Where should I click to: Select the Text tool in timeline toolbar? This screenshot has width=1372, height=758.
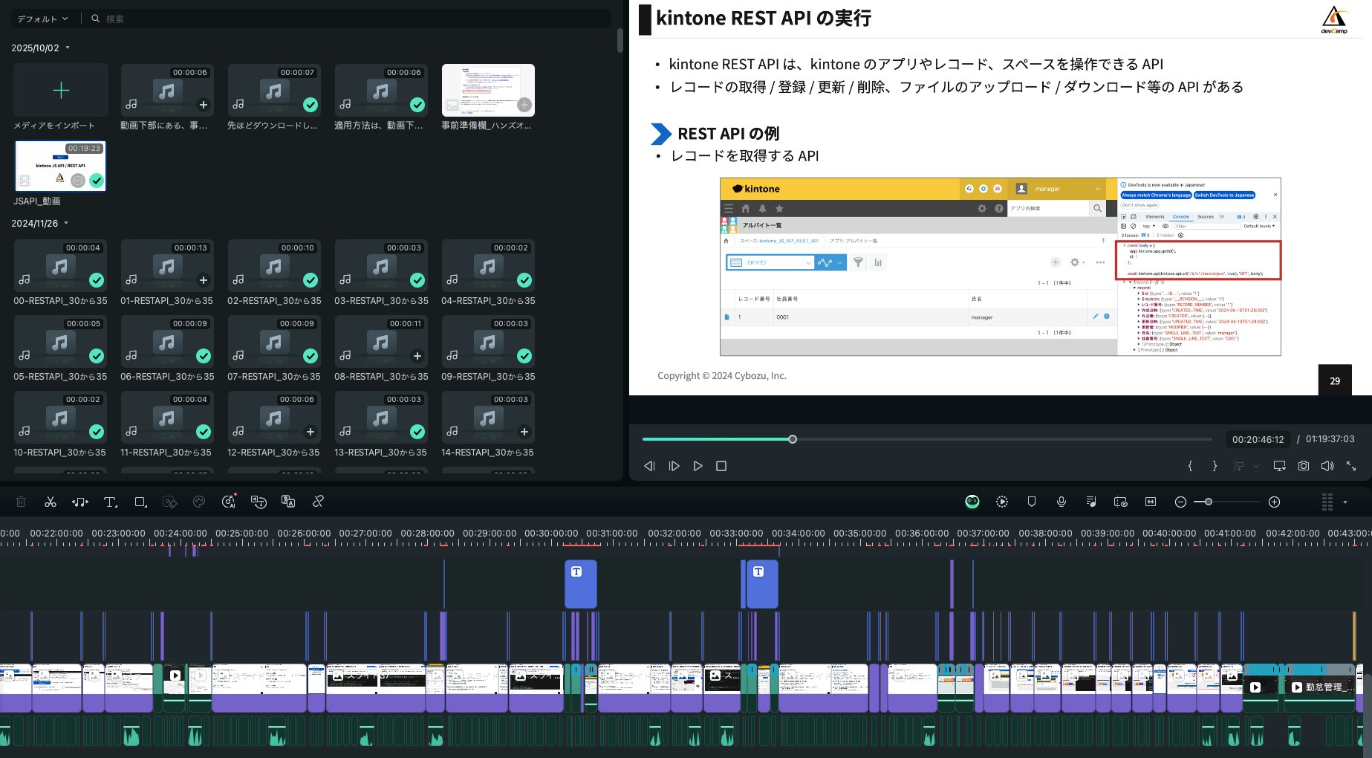(x=111, y=502)
